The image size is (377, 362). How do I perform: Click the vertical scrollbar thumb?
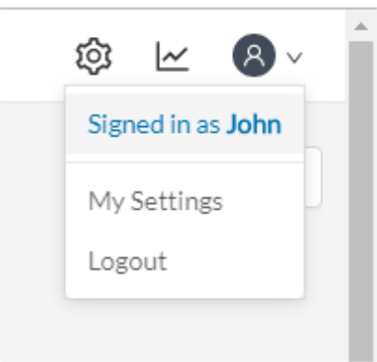pyautogui.click(x=361, y=201)
